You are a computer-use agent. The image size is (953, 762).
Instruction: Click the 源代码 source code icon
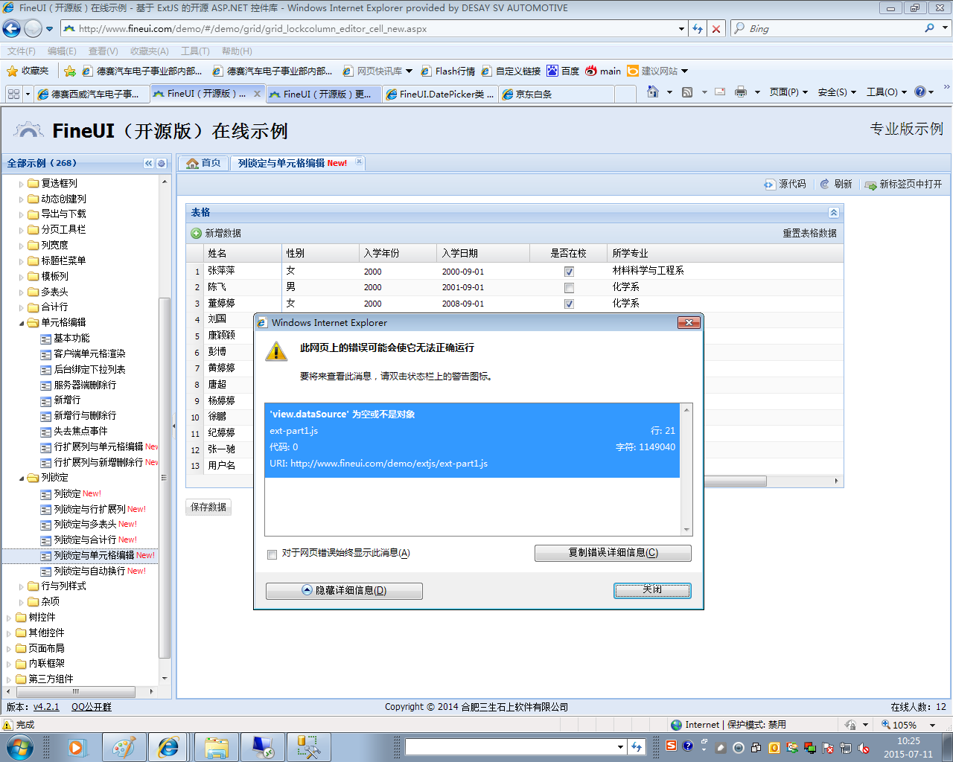(770, 184)
